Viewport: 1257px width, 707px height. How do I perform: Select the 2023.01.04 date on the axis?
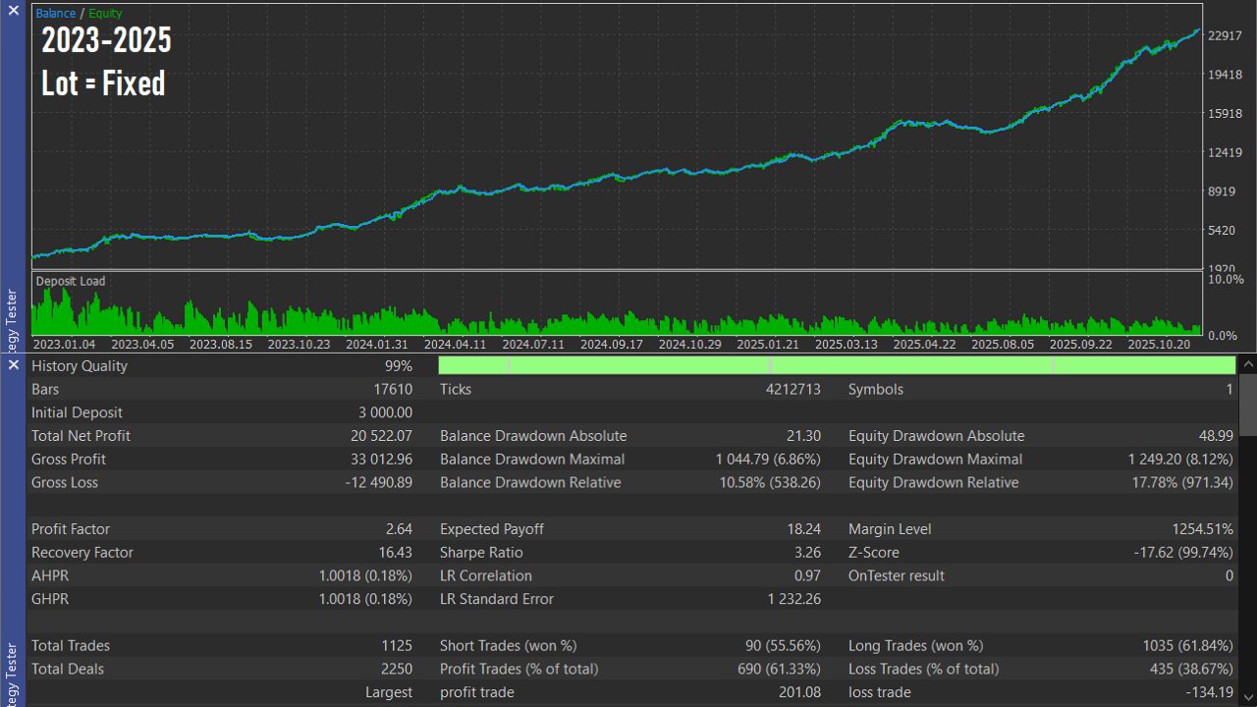point(64,345)
